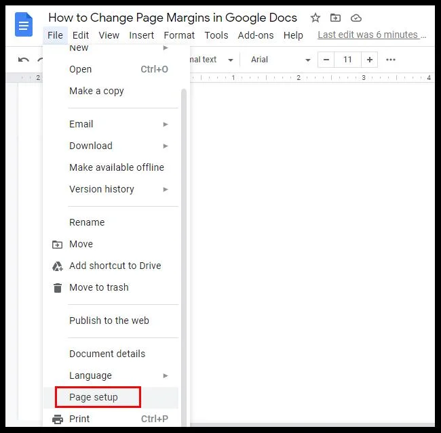Select Publish to the web
Viewport: 441px width, 433px height.
click(x=112, y=321)
